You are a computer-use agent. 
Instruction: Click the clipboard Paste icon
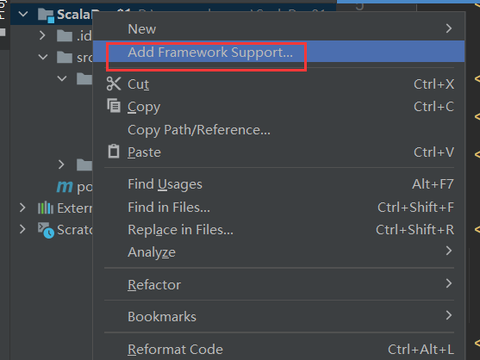click(114, 151)
